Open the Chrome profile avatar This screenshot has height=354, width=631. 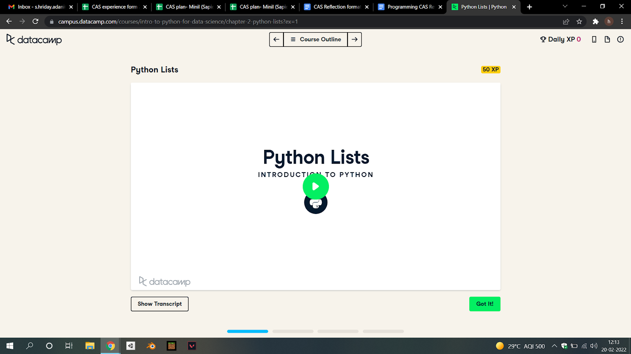click(x=609, y=22)
